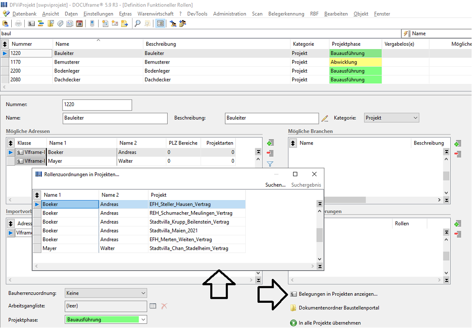472x328 pixels.
Task: Select REH_Schumacher_Meulingen_Vertrag in the popup
Action: [x=139, y=213]
